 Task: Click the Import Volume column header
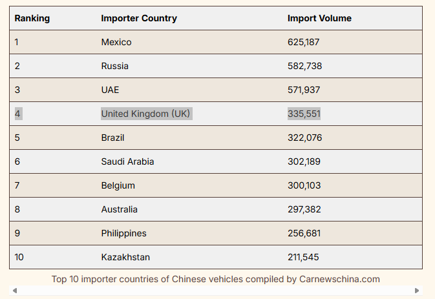click(x=319, y=18)
